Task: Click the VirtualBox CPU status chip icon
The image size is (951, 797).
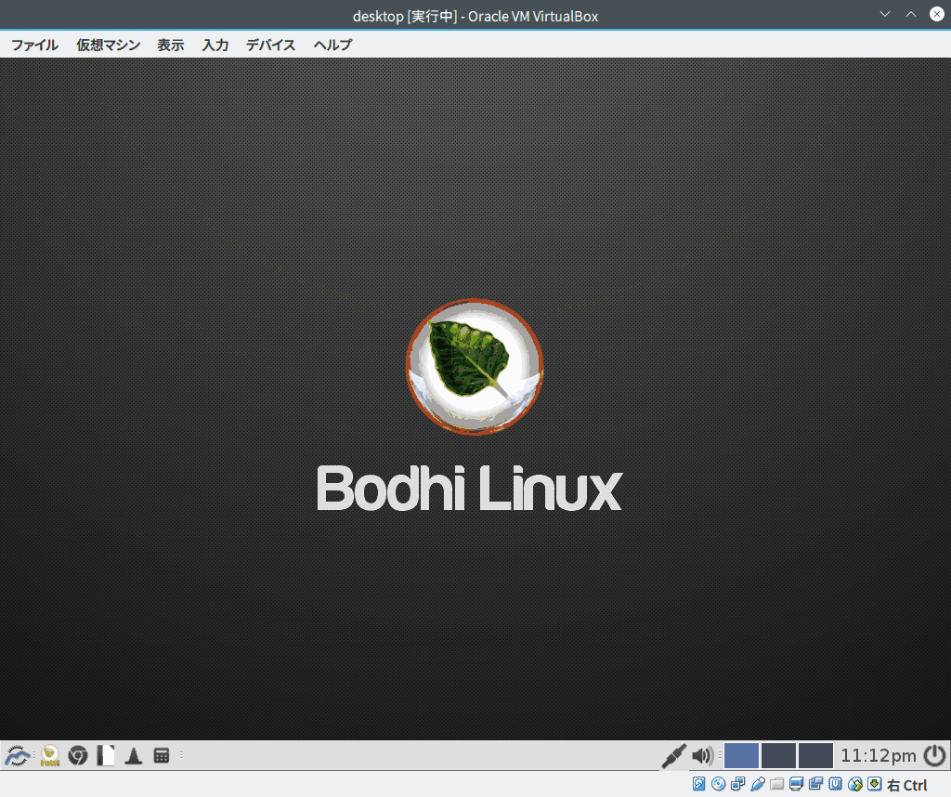Action: pyautogui.click(x=835, y=784)
